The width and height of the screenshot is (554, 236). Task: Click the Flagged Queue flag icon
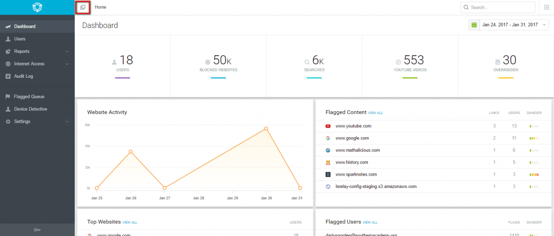point(8,97)
